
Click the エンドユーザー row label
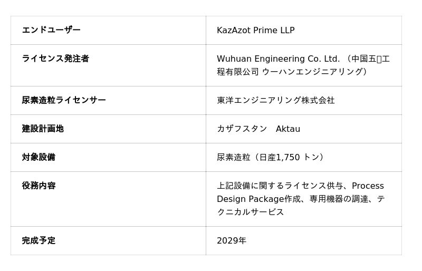pyautogui.click(x=51, y=30)
